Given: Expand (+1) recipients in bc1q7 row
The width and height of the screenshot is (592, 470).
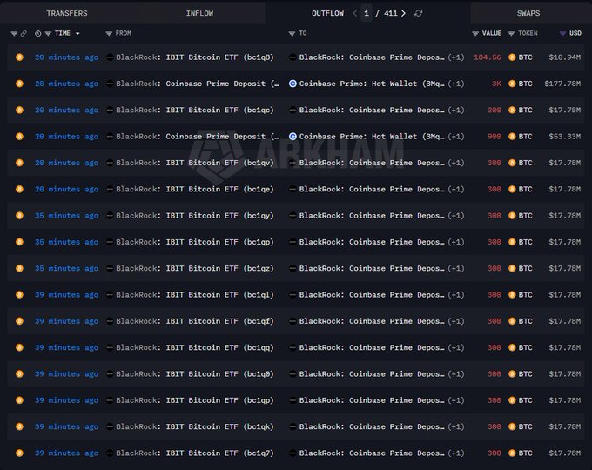Looking at the screenshot, I should click(456, 453).
